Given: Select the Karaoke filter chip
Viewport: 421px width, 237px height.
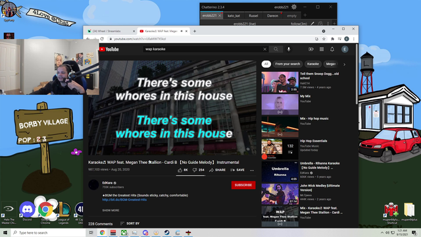Looking at the screenshot, I should (313, 64).
